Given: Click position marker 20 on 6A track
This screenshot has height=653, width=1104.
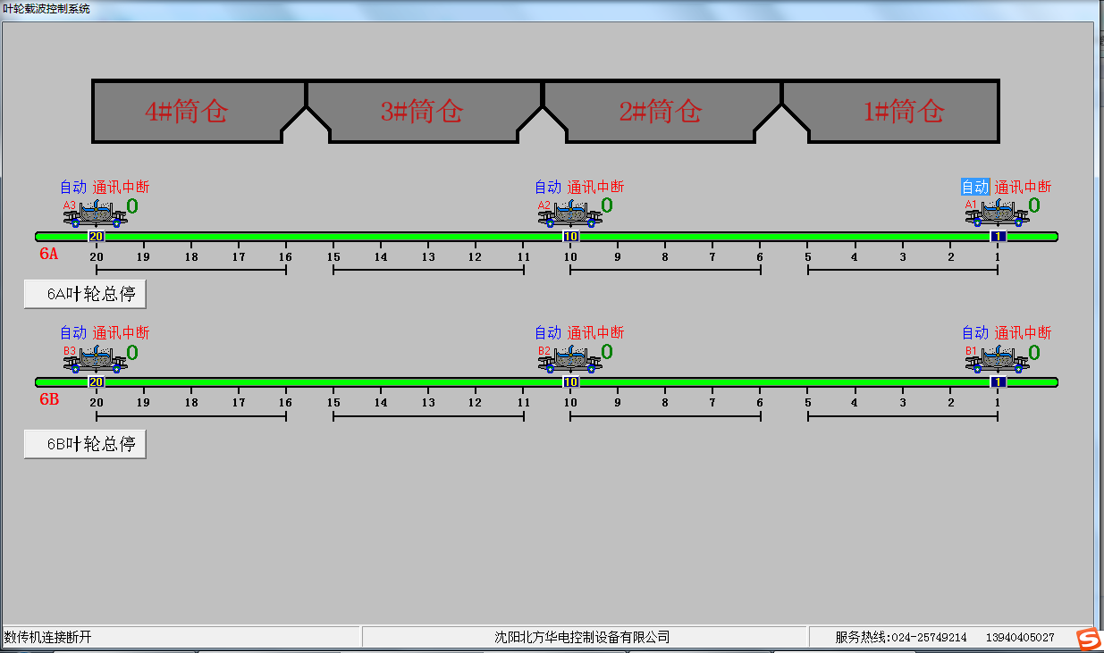Looking at the screenshot, I should 96,237.
